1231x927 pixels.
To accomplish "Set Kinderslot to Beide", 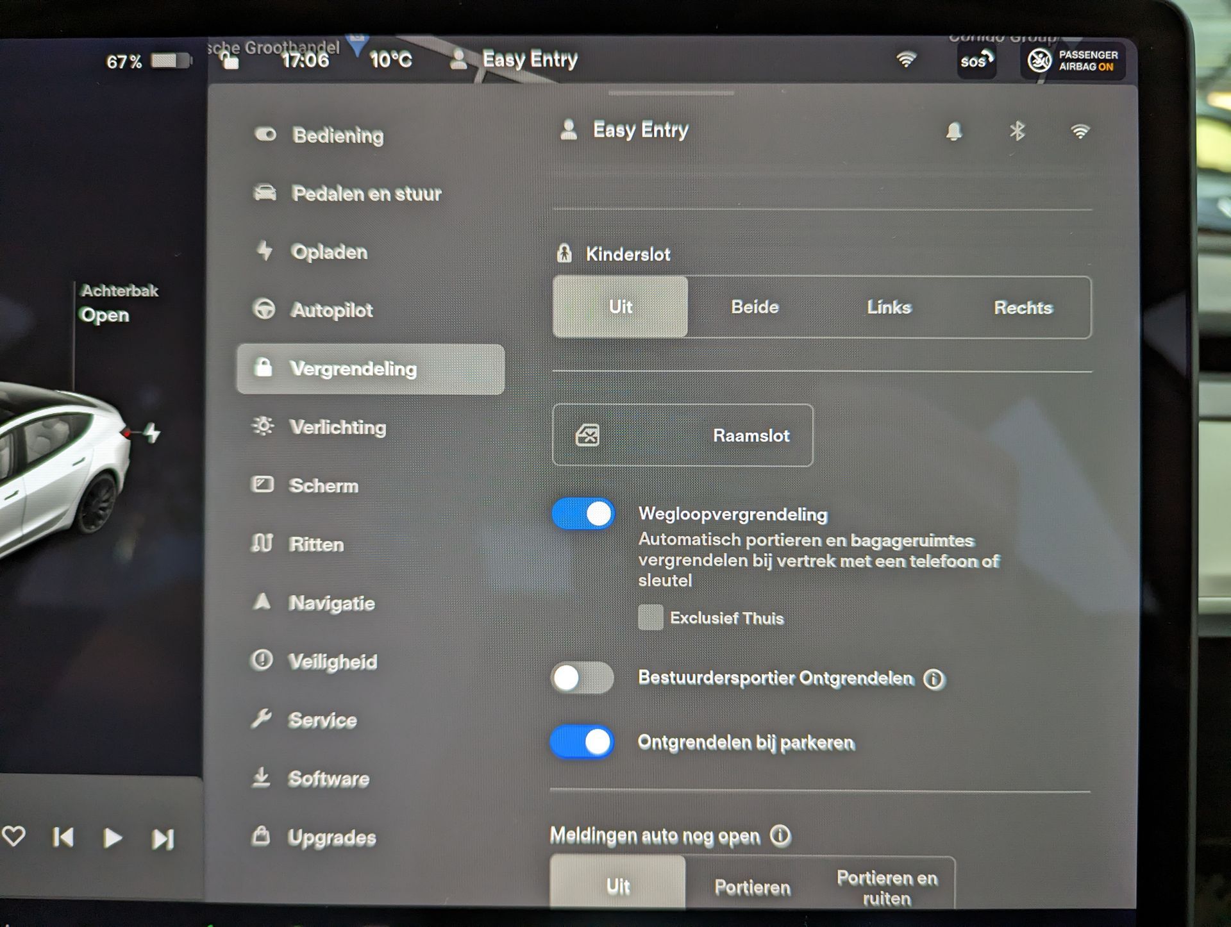I will [755, 307].
